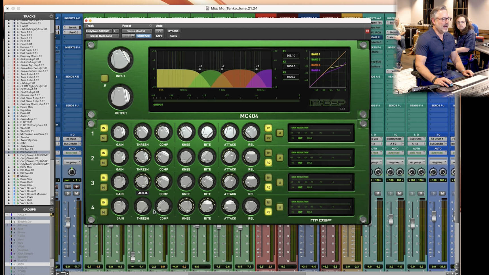This screenshot has width=489, height=275.
Task: Click the BYPASS button
Action: (x=173, y=31)
